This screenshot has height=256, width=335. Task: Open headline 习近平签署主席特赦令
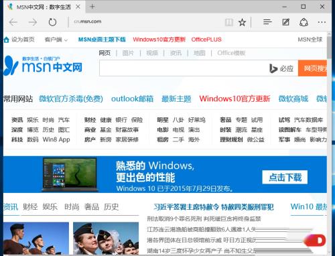point(214,207)
